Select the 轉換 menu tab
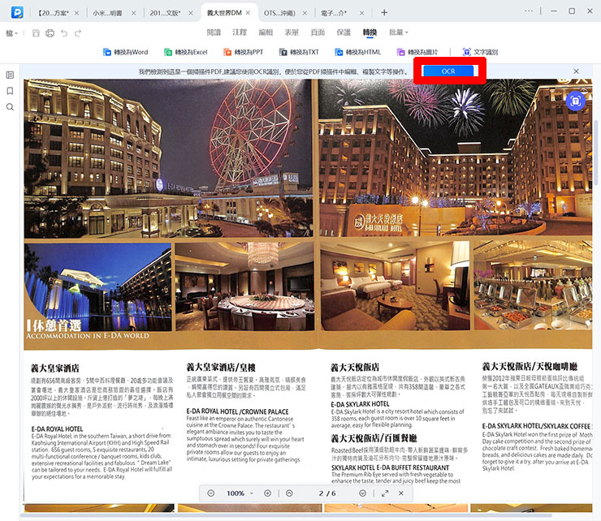Viewport: 601px width, 521px height. click(370, 32)
